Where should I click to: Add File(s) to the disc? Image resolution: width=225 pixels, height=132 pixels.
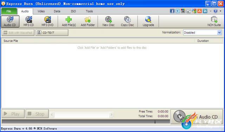click(69, 21)
